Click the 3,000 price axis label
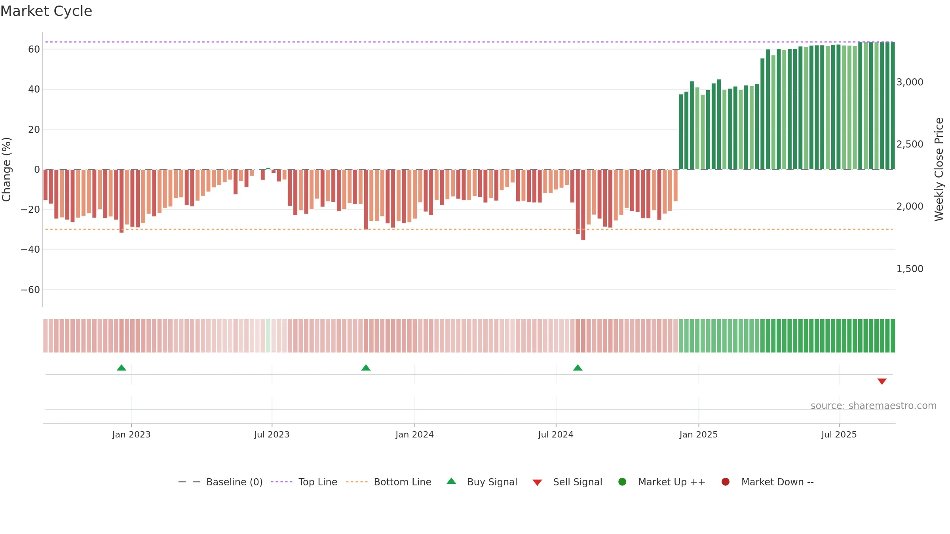Viewport: 950px width, 534px height. point(910,82)
